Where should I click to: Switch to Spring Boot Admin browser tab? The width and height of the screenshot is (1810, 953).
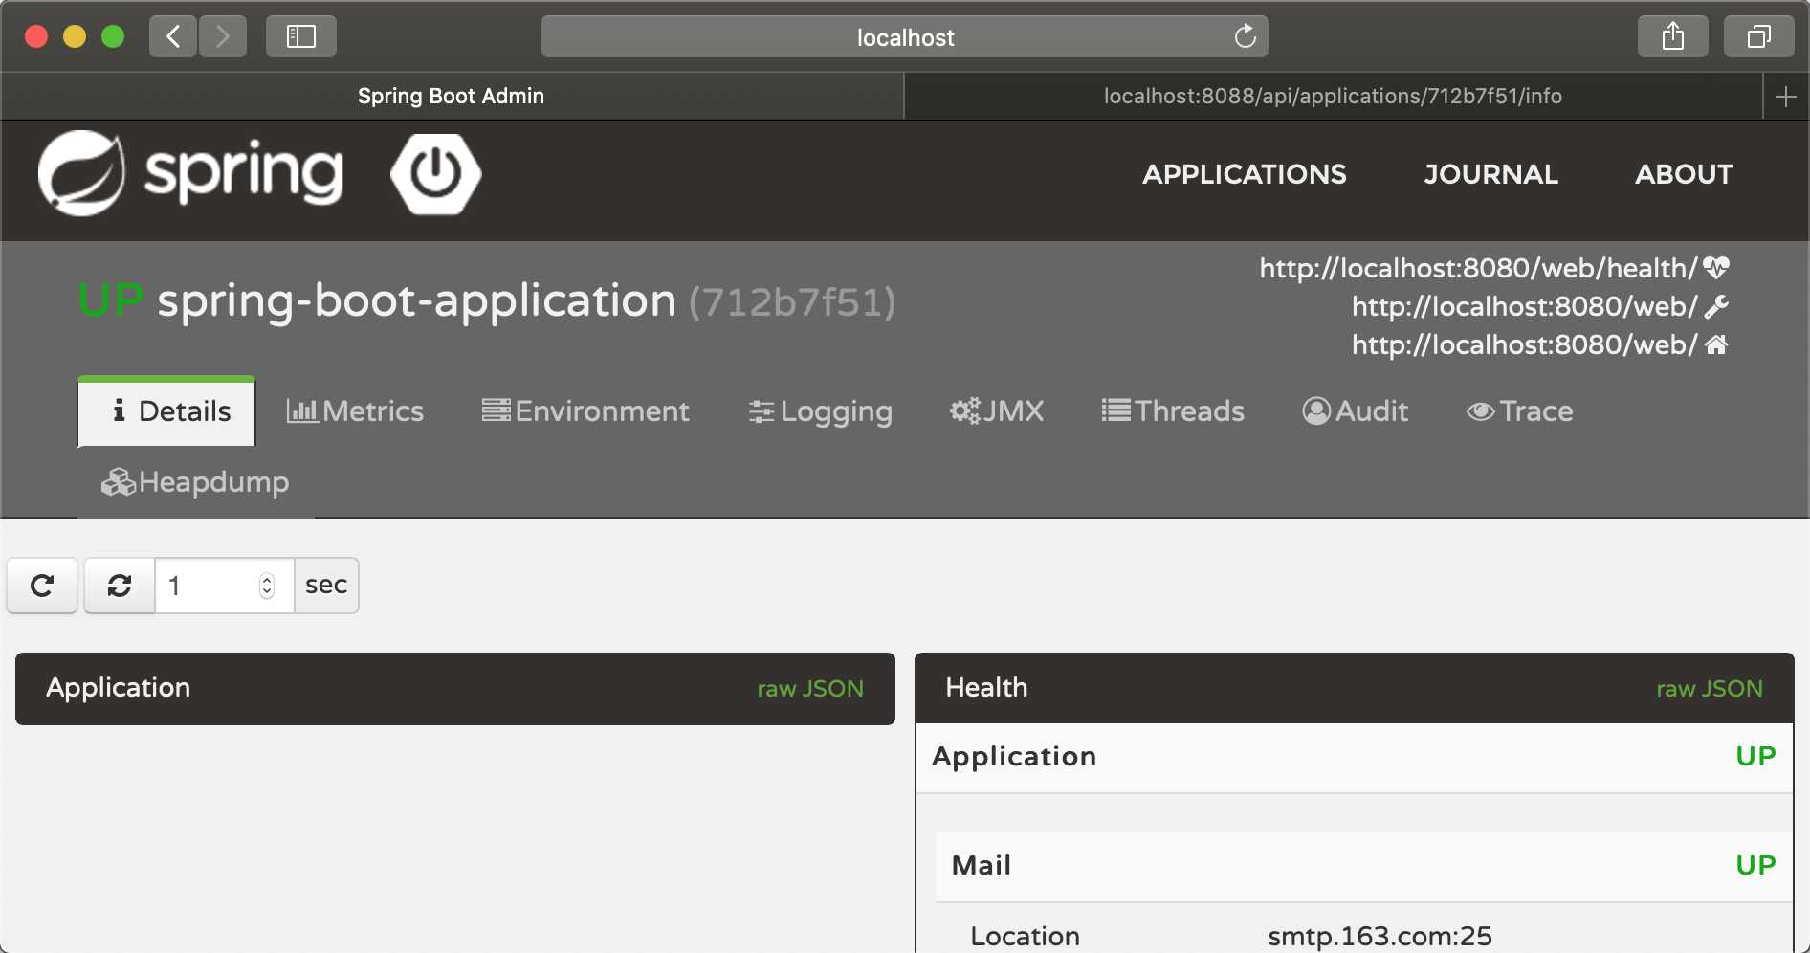452,97
